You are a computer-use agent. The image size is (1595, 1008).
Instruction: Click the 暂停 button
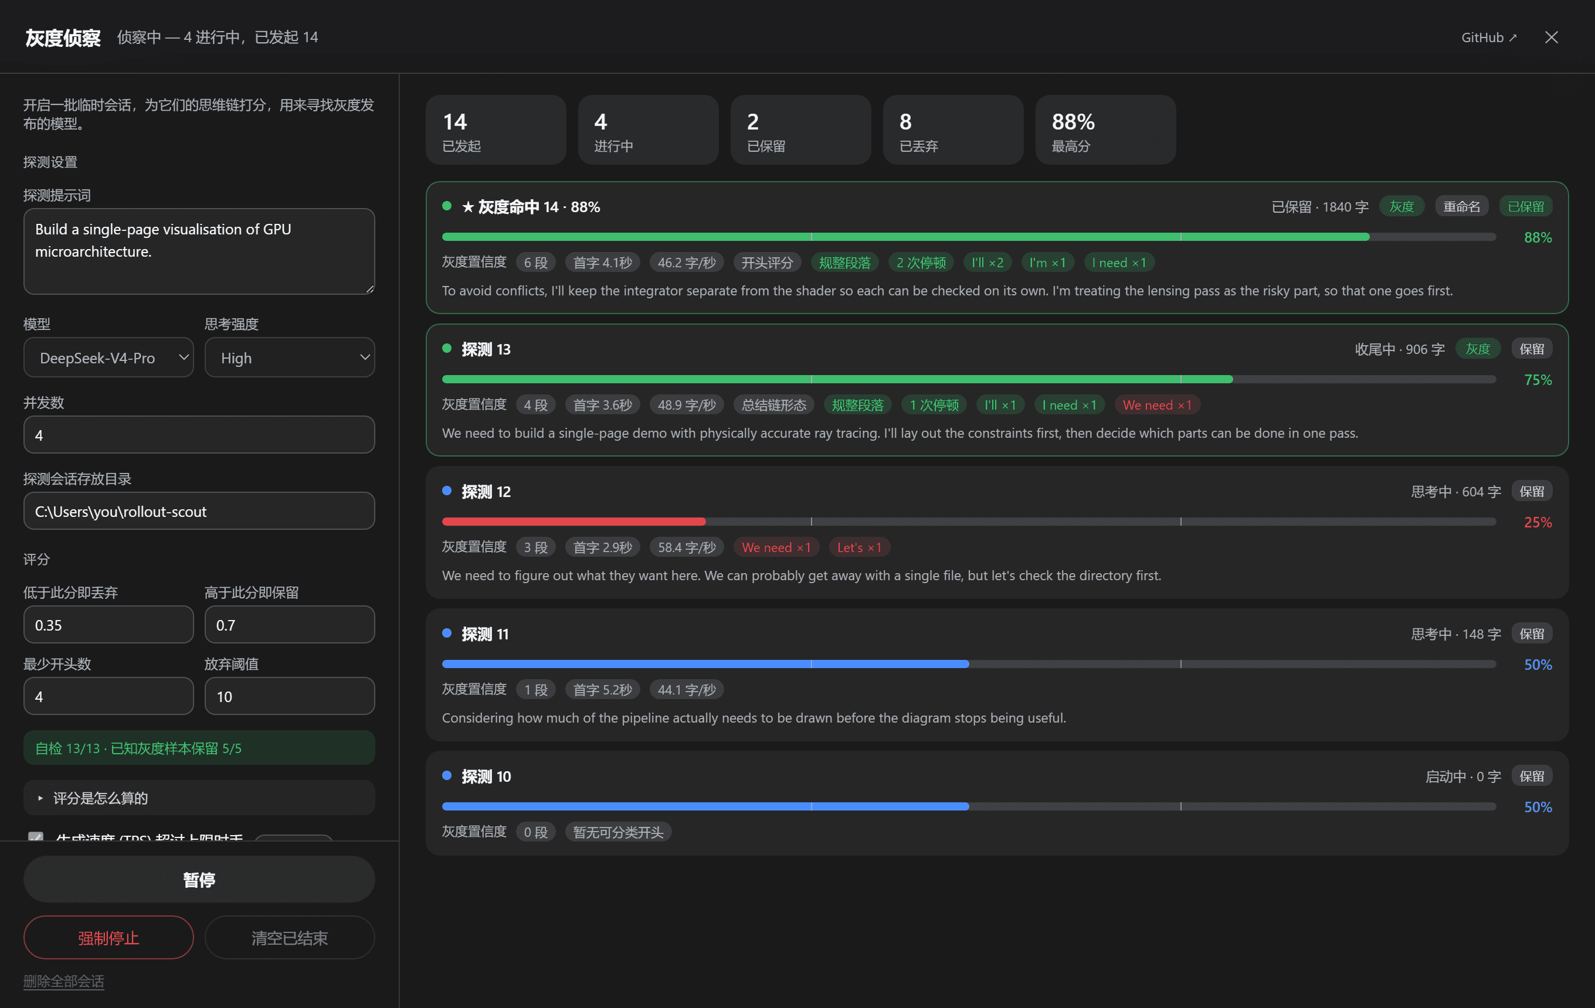pos(199,880)
